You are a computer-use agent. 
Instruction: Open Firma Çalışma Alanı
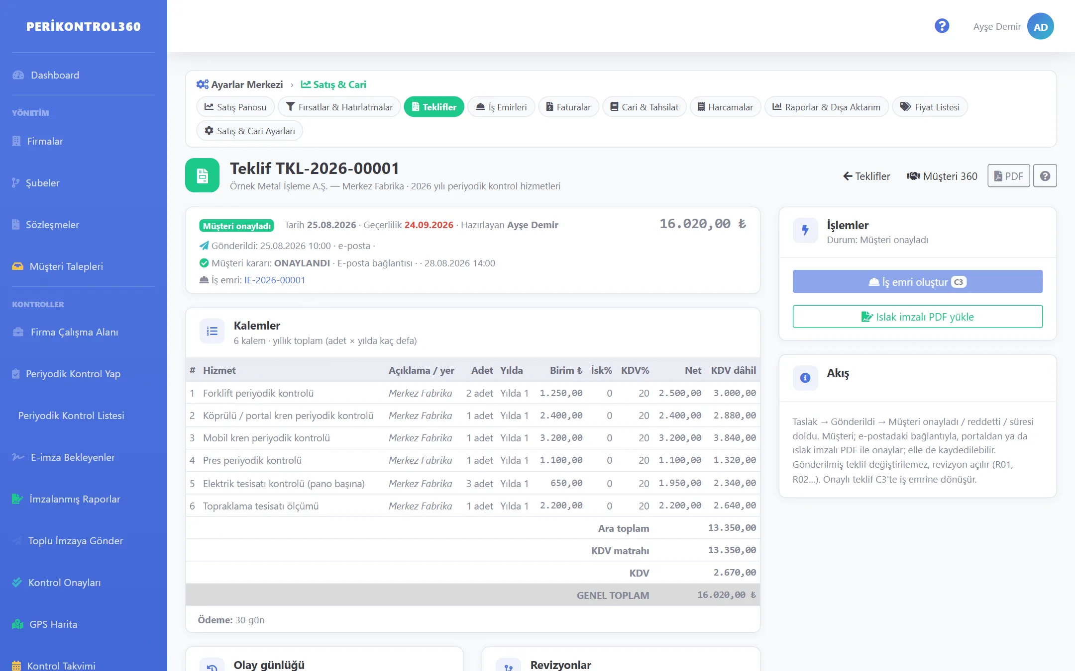[x=74, y=332]
